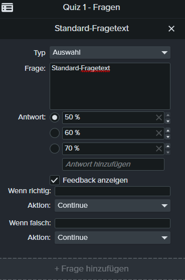The height and width of the screenshot is (280, 185).
Task: Close the Standard-Fragetext question panel
Action: [x=171, y=29]
